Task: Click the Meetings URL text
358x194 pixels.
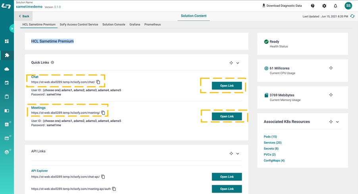Action: (x=65, y=113)
